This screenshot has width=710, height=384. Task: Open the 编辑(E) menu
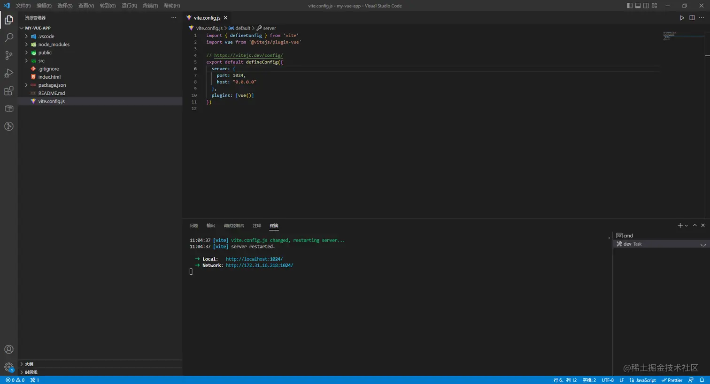tap(44, 6)
